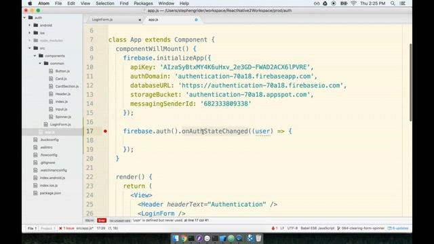The height and width of the screenshot is (244, 434).
Task: Expand the node_modules folder
Action: tap(30, 41)
